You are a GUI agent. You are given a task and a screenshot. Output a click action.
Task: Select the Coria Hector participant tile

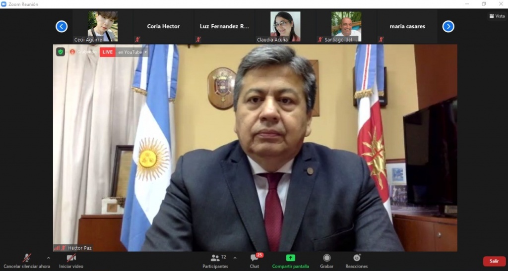point(163,27)
